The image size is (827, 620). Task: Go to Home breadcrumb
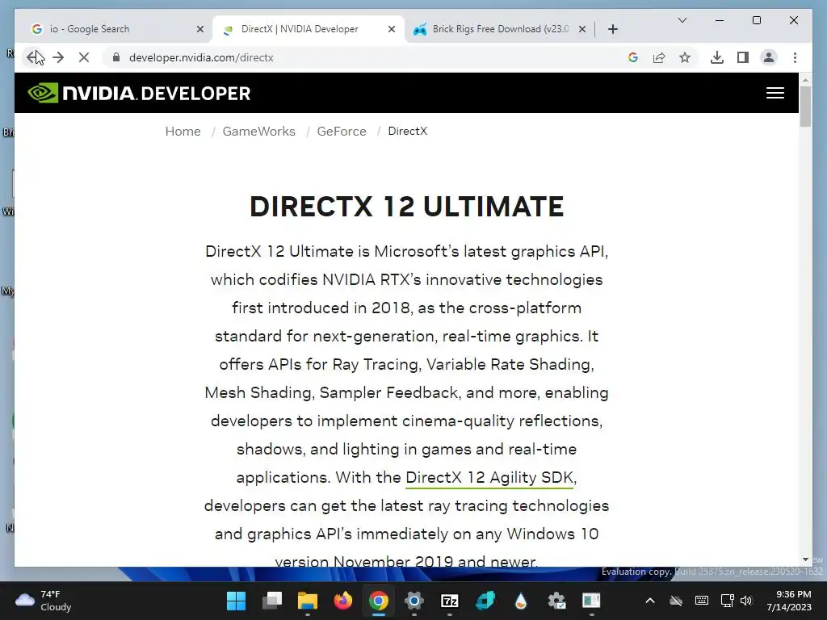(x=183, y=132)
